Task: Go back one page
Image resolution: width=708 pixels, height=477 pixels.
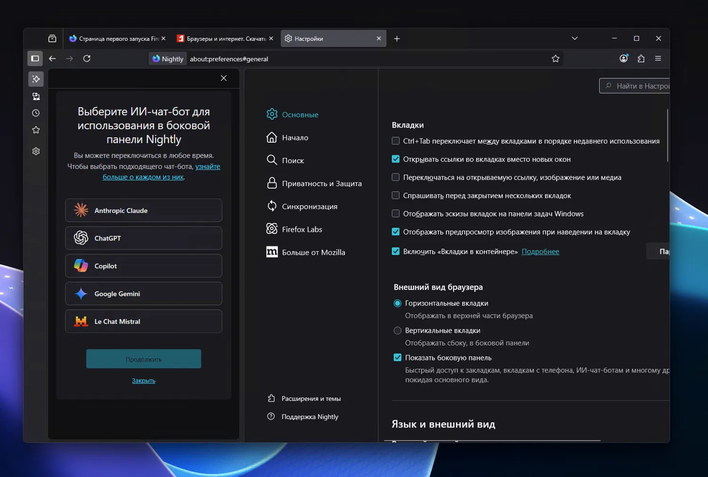Action: [52, 59]
